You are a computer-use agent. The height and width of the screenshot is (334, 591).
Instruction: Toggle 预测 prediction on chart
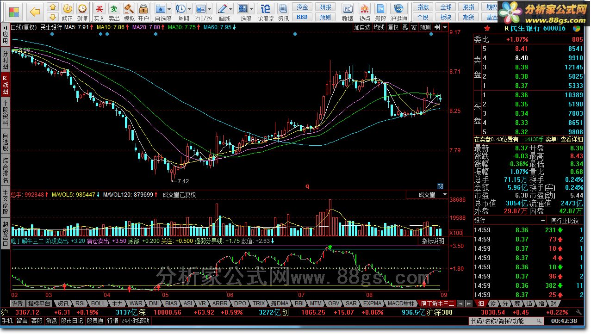coord(425,27)
